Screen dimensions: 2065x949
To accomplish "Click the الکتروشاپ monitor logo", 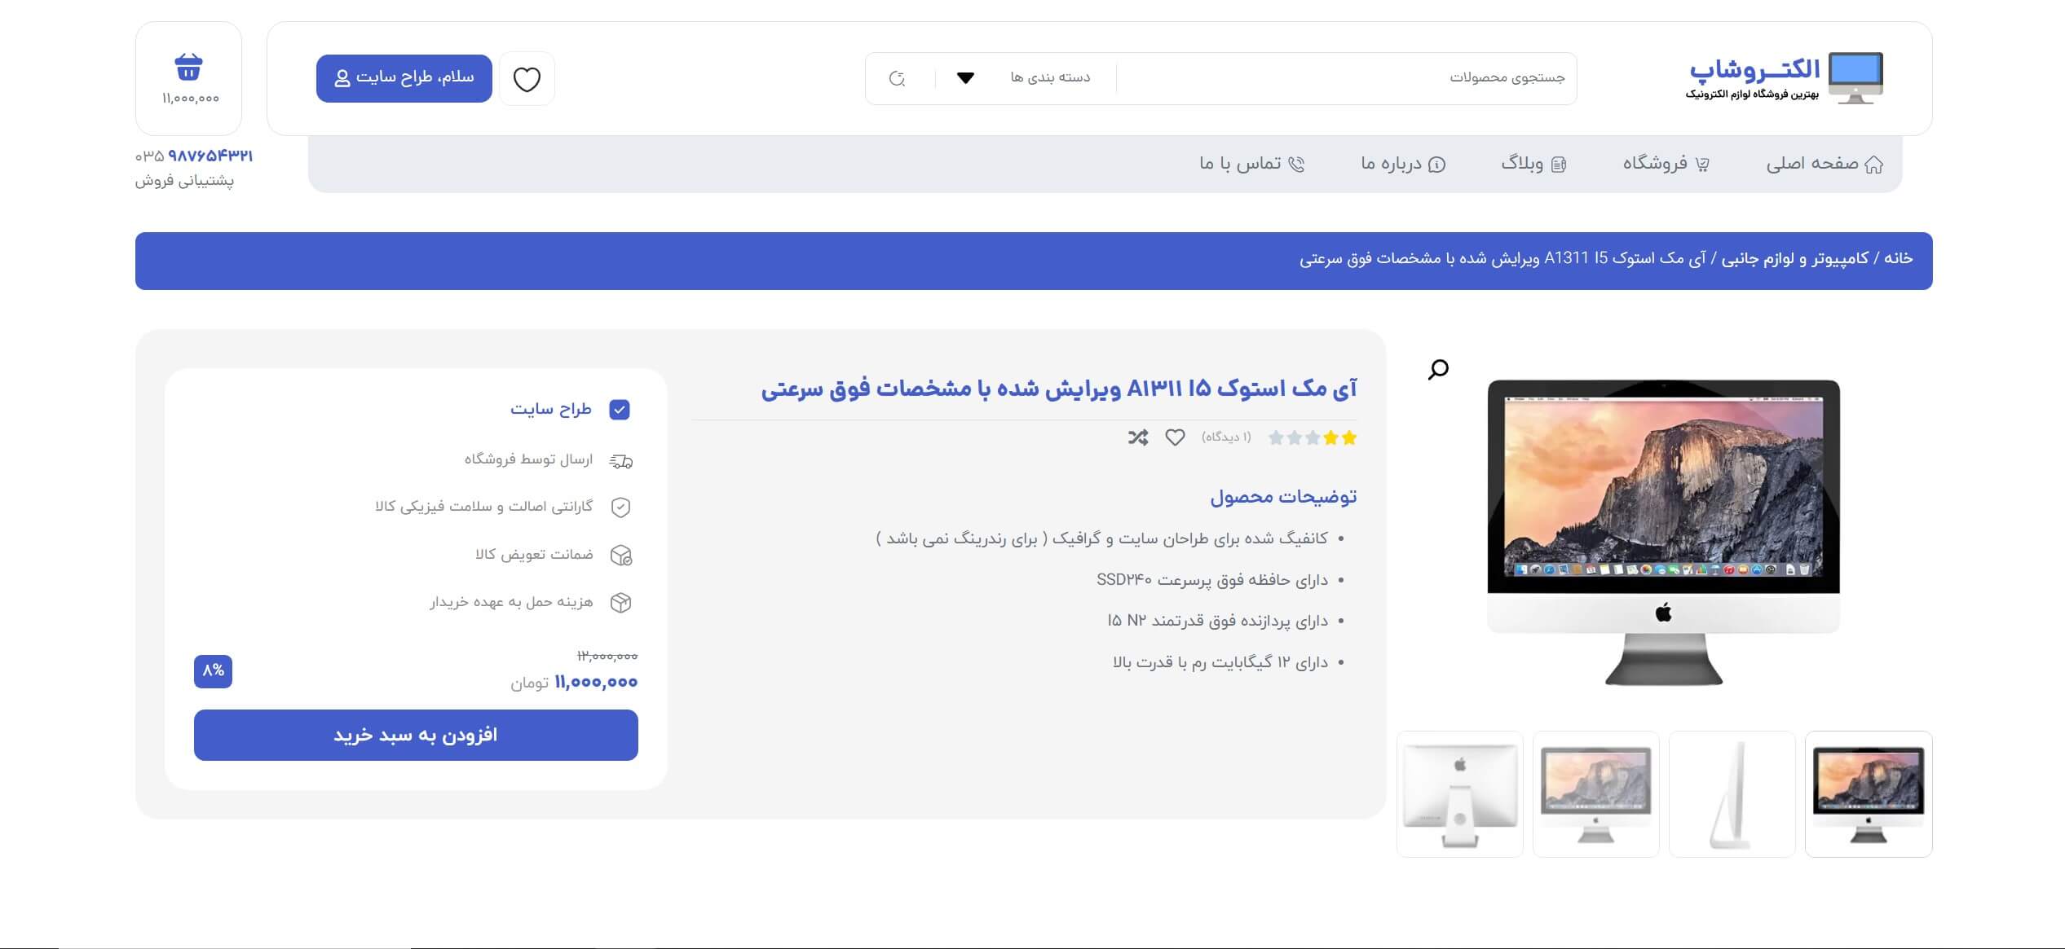I will (x=1855, y=78).
